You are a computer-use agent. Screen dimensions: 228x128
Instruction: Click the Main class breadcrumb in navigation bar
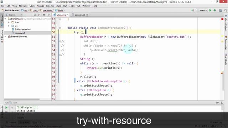coord(59,10)
